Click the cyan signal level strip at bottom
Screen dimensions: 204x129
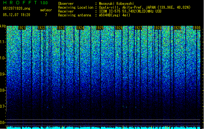coord(103,128)
